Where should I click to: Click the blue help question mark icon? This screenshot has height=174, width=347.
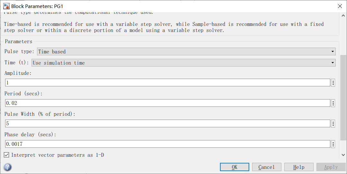click(x=7, y=167)
